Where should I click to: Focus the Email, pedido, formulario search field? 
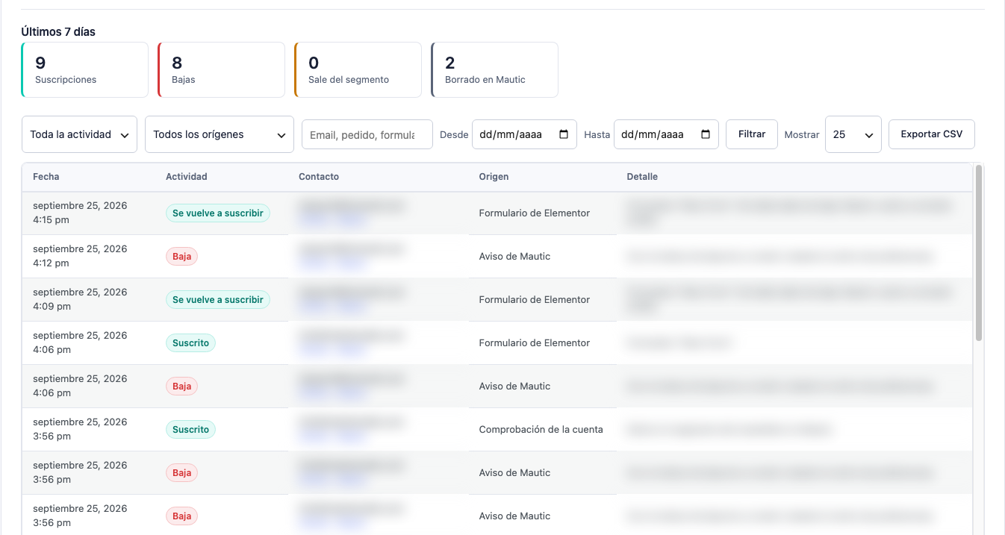pos(367,134)
